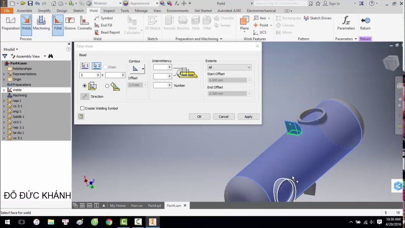Open the Inspect ribbon tab
This screenshot has height=228, width=405.
tap(109, 10)
